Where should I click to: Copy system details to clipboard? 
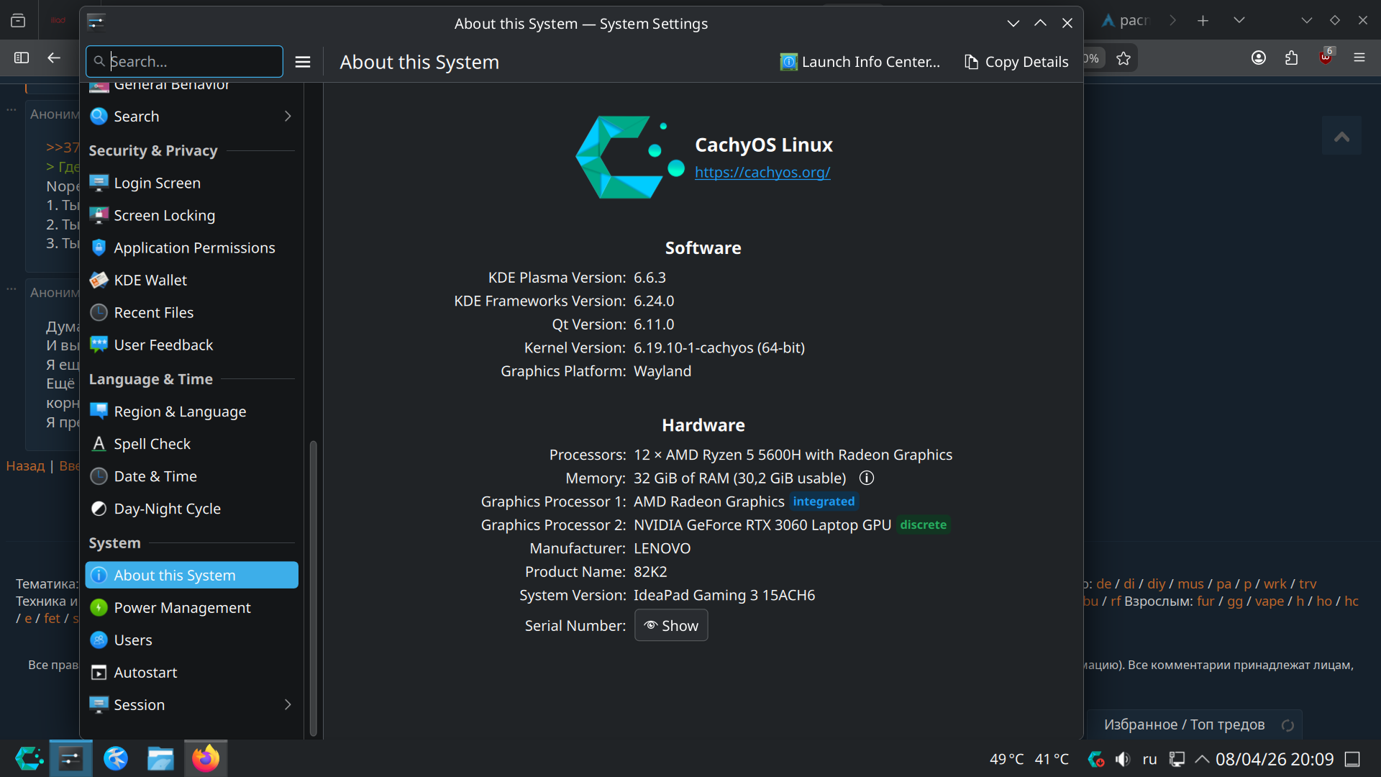coord(1016,62)
